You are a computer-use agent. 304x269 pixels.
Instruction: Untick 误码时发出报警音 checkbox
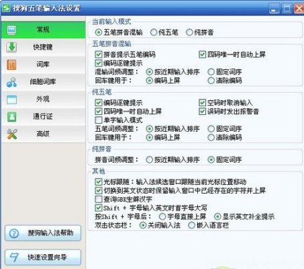click(202, 112)
